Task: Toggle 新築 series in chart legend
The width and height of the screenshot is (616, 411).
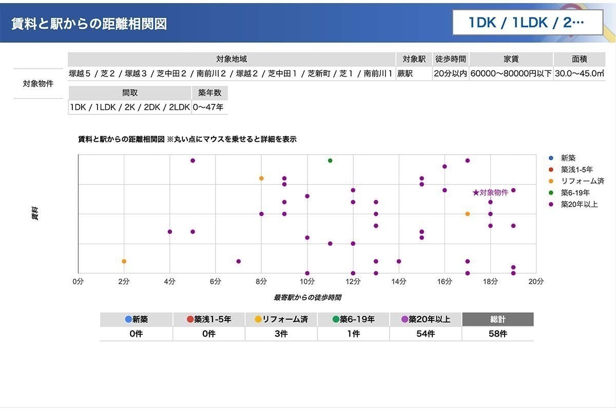Action: pos(568,158)
